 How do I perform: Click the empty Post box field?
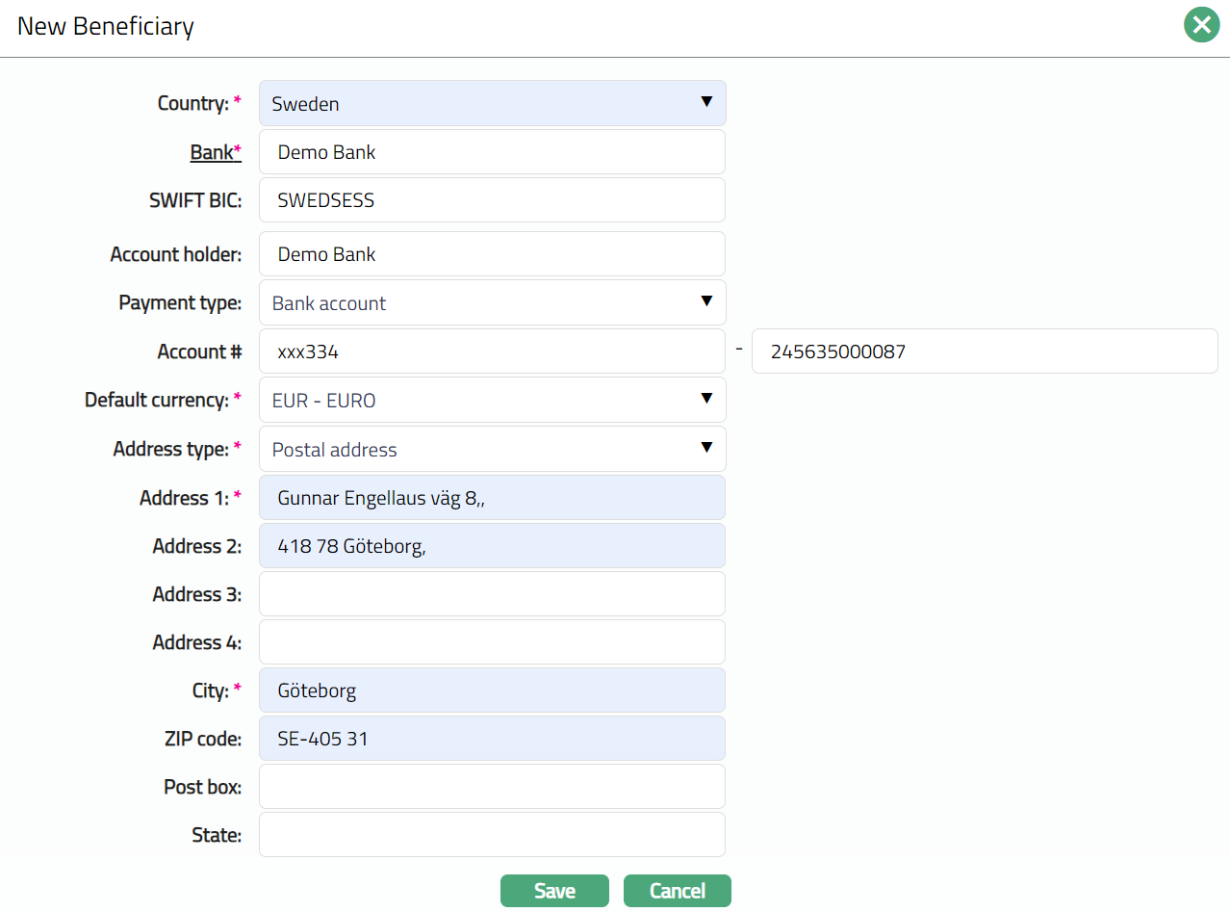[492, 787]
